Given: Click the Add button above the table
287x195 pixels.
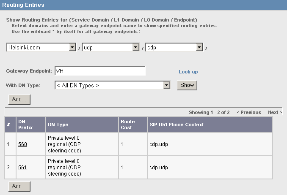Looking at the screenshot, I should pos(19,100).
